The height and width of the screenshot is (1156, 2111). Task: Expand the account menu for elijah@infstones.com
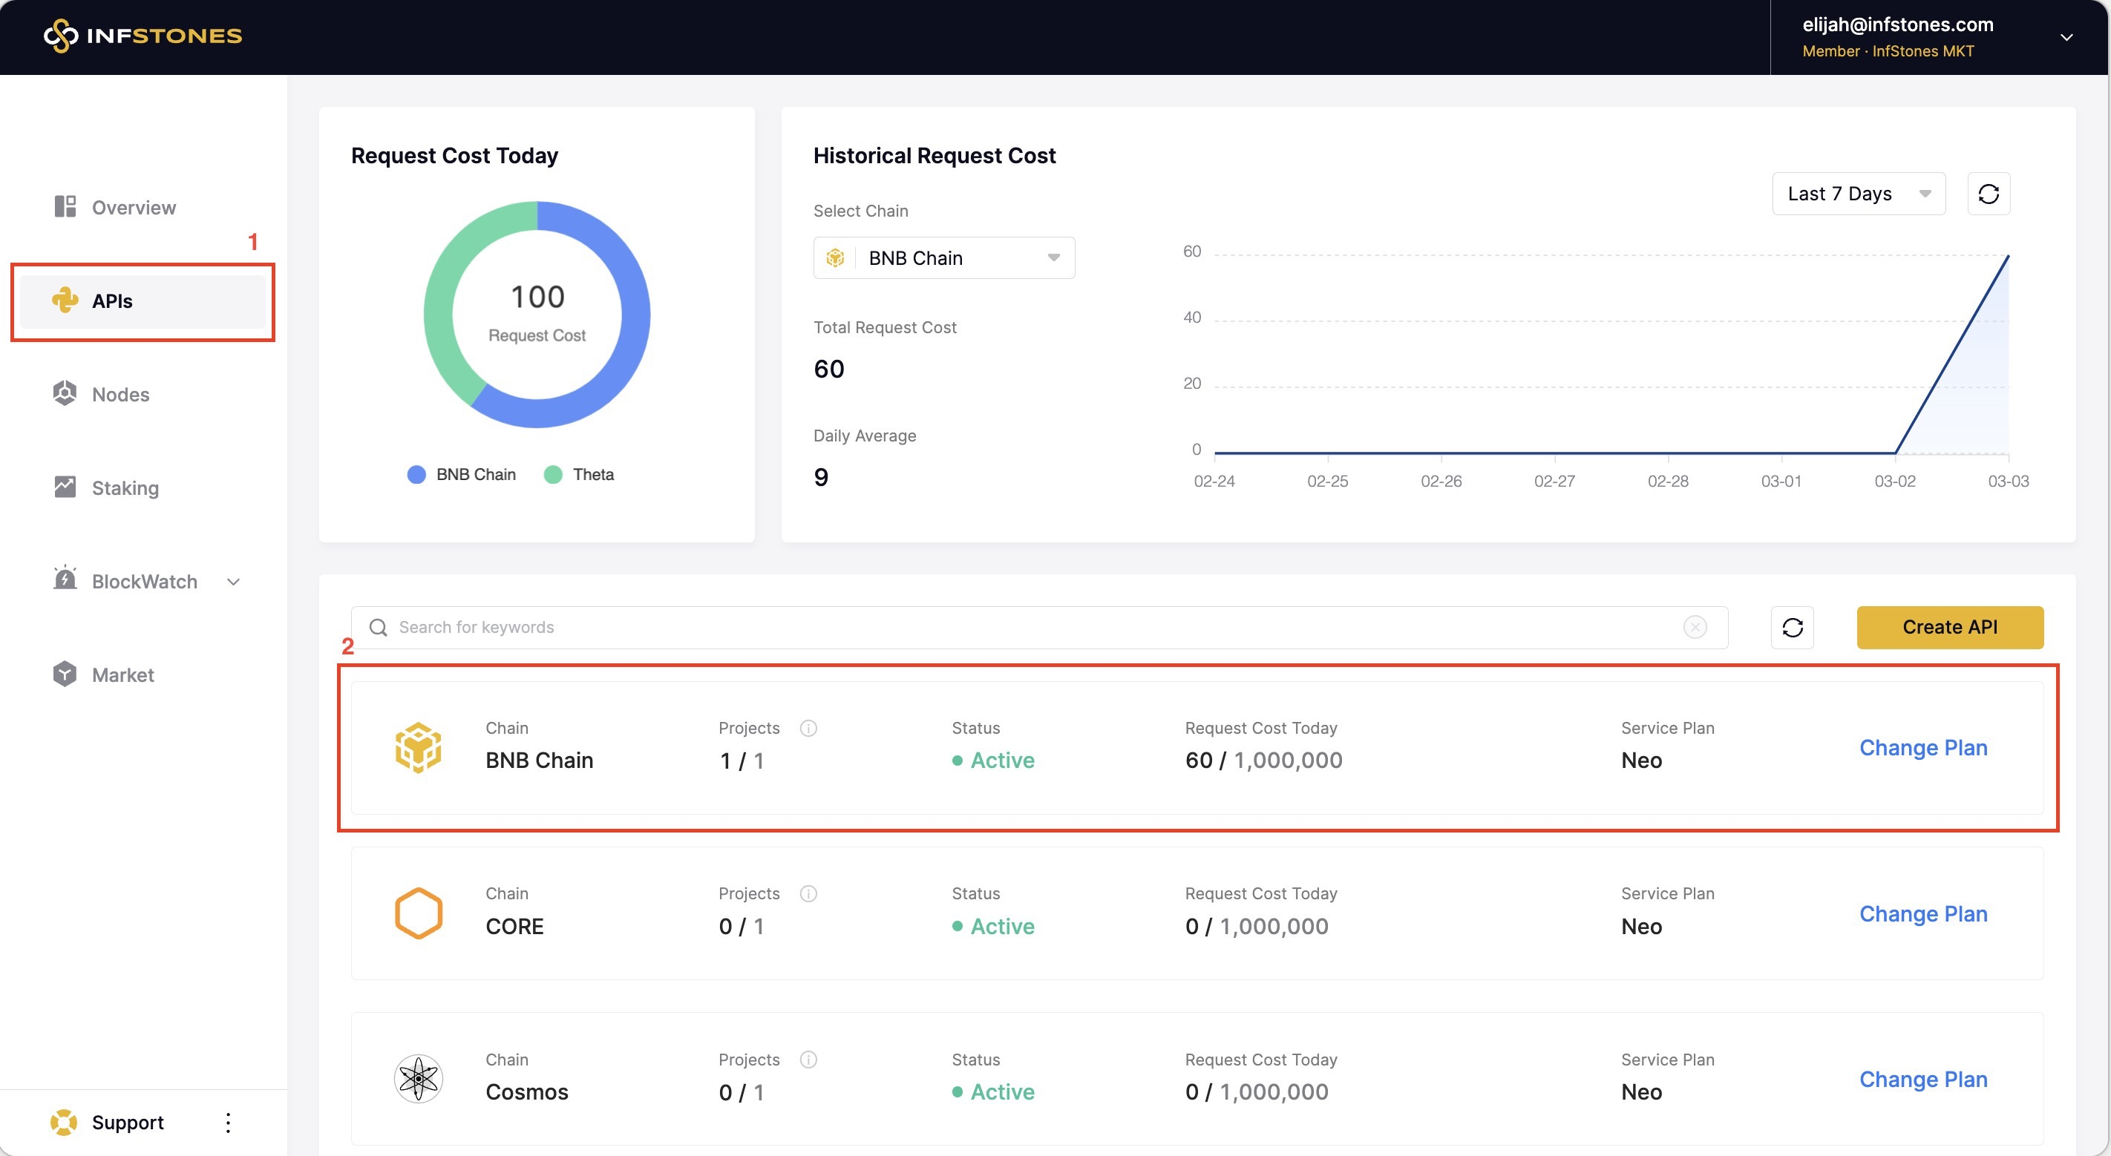click(x=2066, y=37)
